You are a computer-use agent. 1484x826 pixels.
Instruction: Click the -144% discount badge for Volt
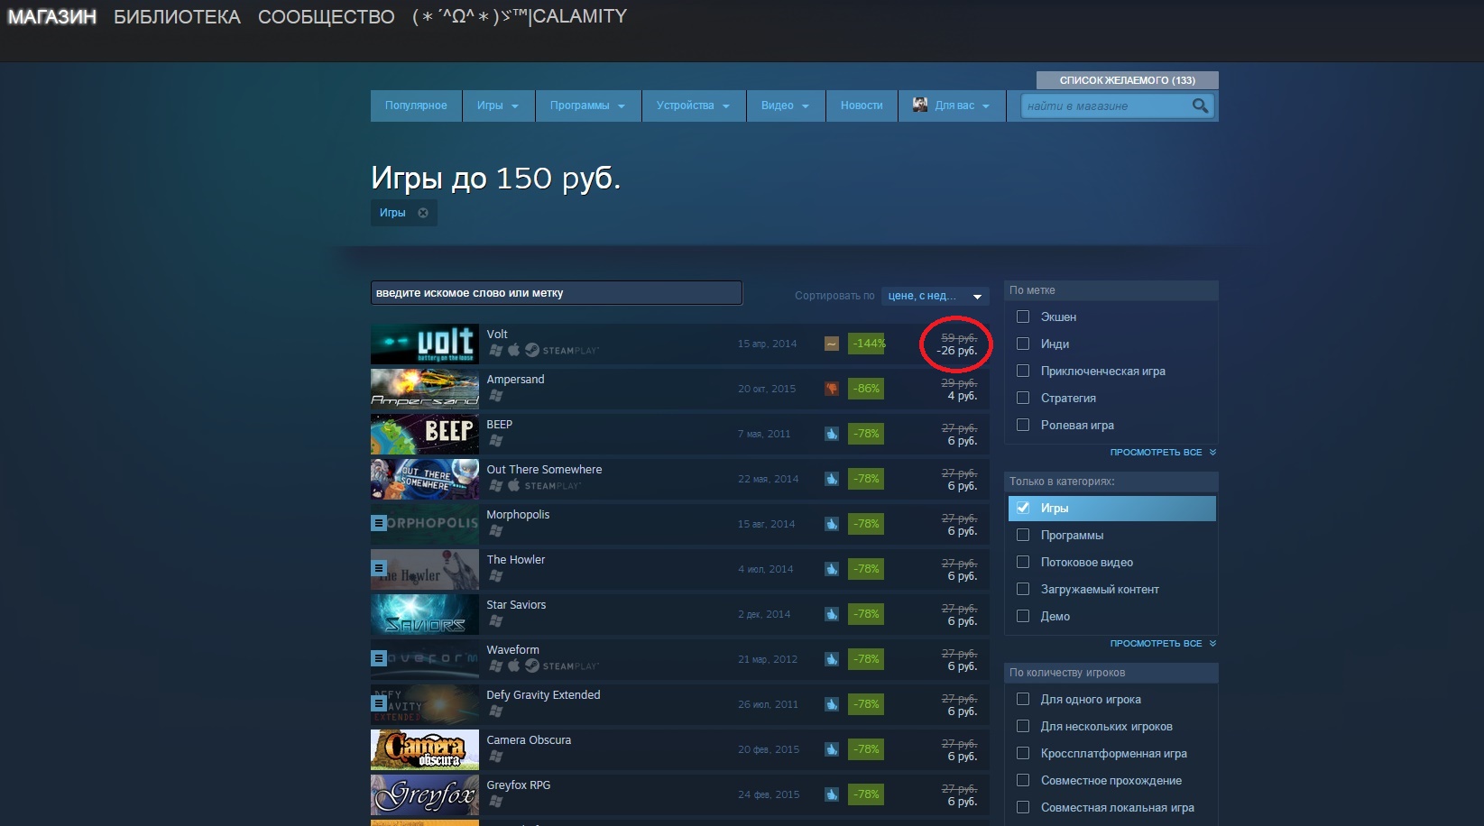pyautogui.click(x=866, y=344)
